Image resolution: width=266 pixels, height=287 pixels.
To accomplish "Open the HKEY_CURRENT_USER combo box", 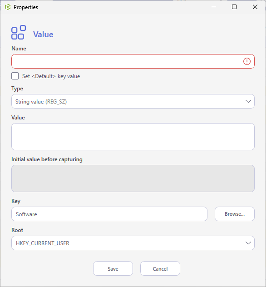I will coord(133,243).
